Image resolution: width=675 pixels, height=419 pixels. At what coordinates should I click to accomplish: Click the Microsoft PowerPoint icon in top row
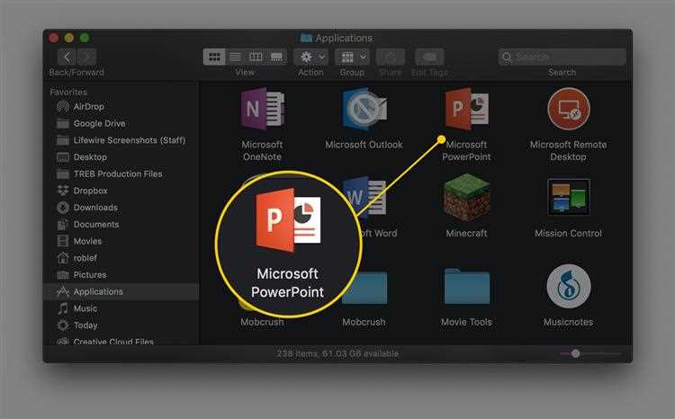(x=466, y=111)
